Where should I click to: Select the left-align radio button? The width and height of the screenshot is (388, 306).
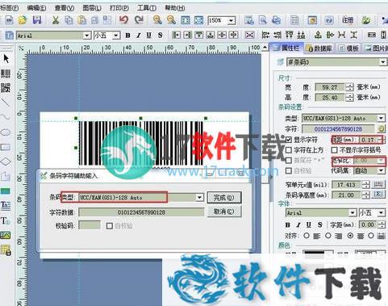(x=307, y=236)
